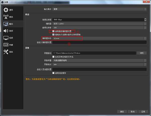Screen dimensions: 151x116
Task: Go to the 视频 (Video) display icon section
Action: tap(6, 38)
